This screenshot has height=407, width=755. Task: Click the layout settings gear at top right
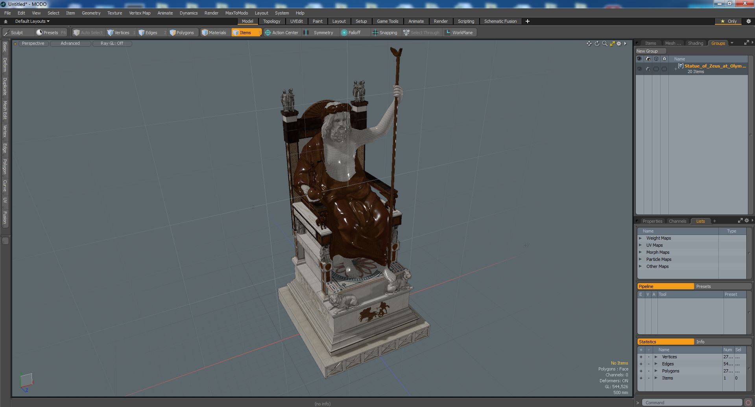[x=748, y=21]
